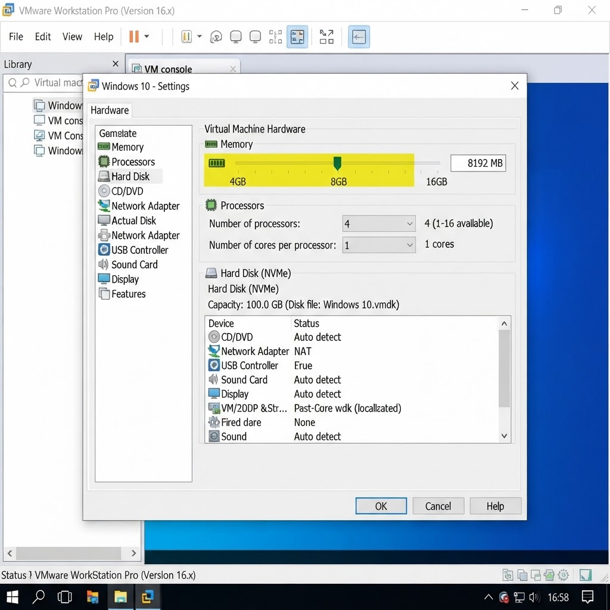
Task: Open File Explorer from the taskbar
Action: tap(120, 597)
